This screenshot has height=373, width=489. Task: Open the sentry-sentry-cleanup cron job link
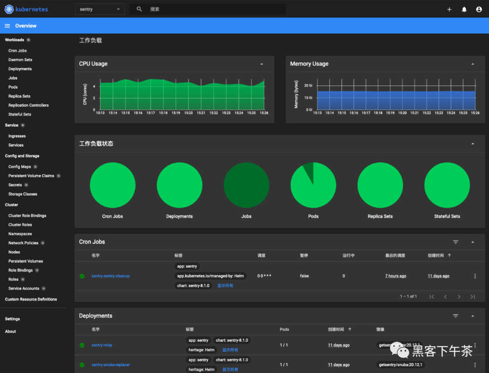click(x=110, y=276)
